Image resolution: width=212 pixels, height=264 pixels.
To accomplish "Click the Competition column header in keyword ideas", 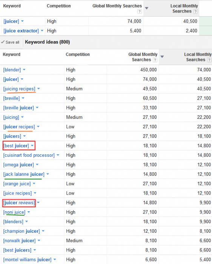I will tap(78, 54).
